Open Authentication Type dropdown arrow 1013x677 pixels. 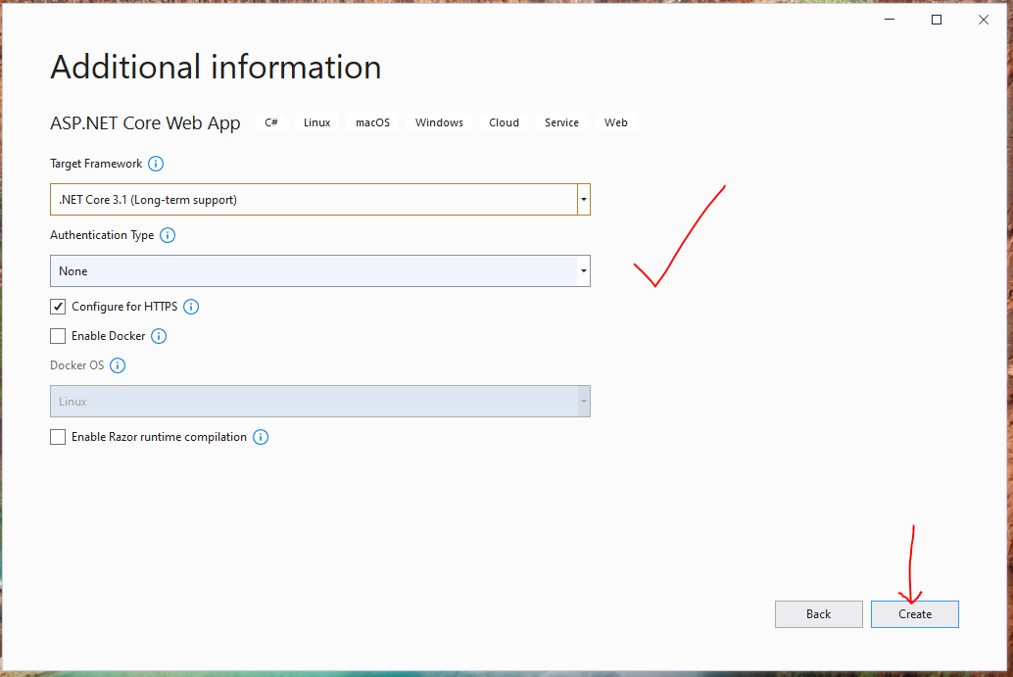point(583,271)
